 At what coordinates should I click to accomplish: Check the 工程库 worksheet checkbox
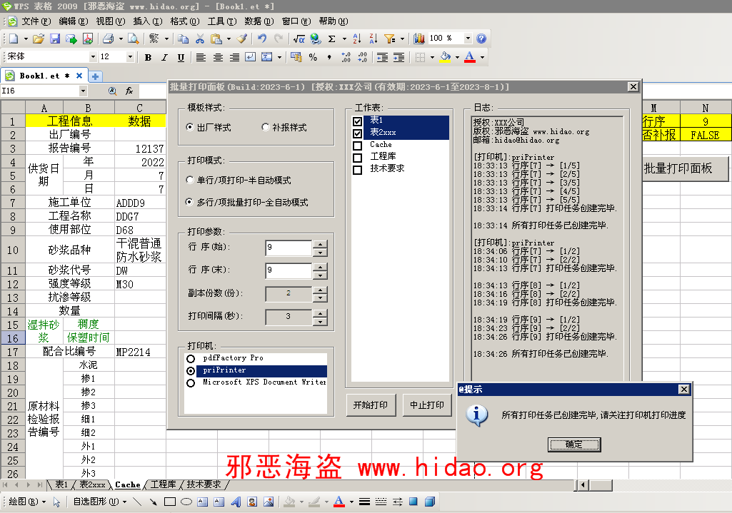pyautogui.click(x=357, y=158)
